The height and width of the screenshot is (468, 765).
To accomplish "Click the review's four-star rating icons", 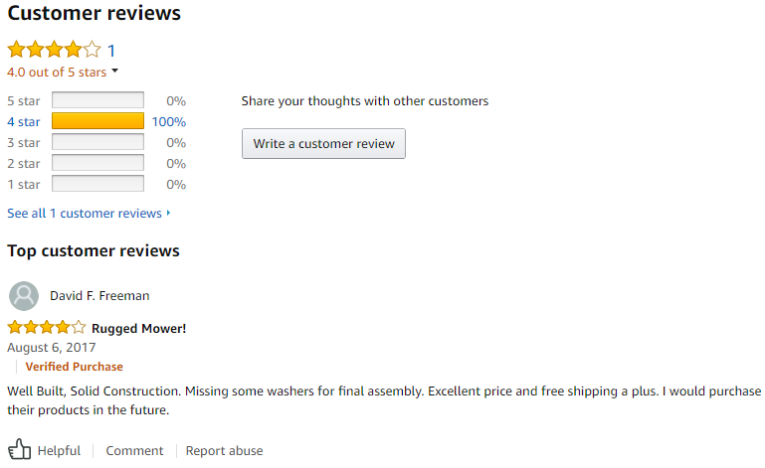I will (x=46, y=328).
